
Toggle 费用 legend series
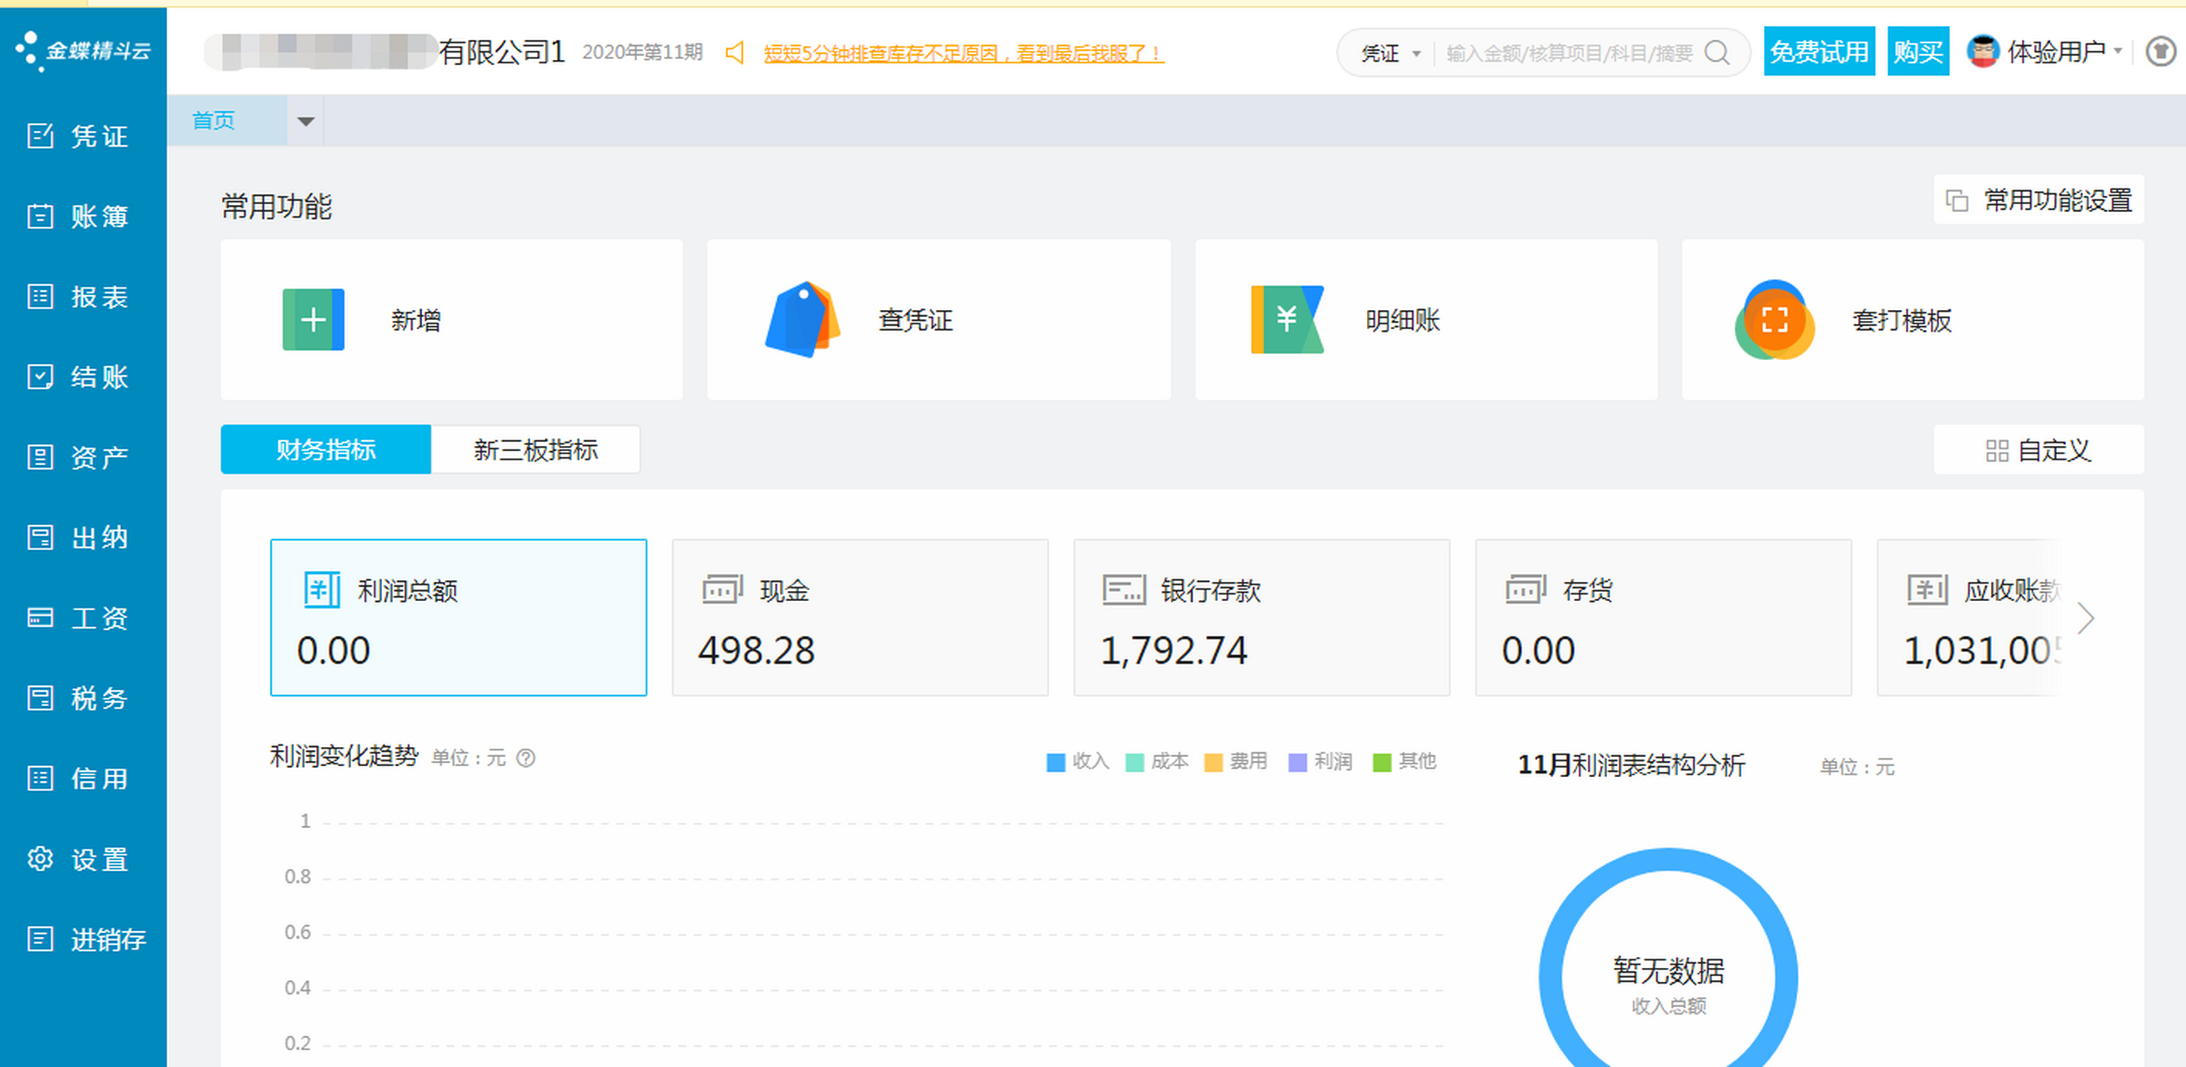(x=1235, y=762)
